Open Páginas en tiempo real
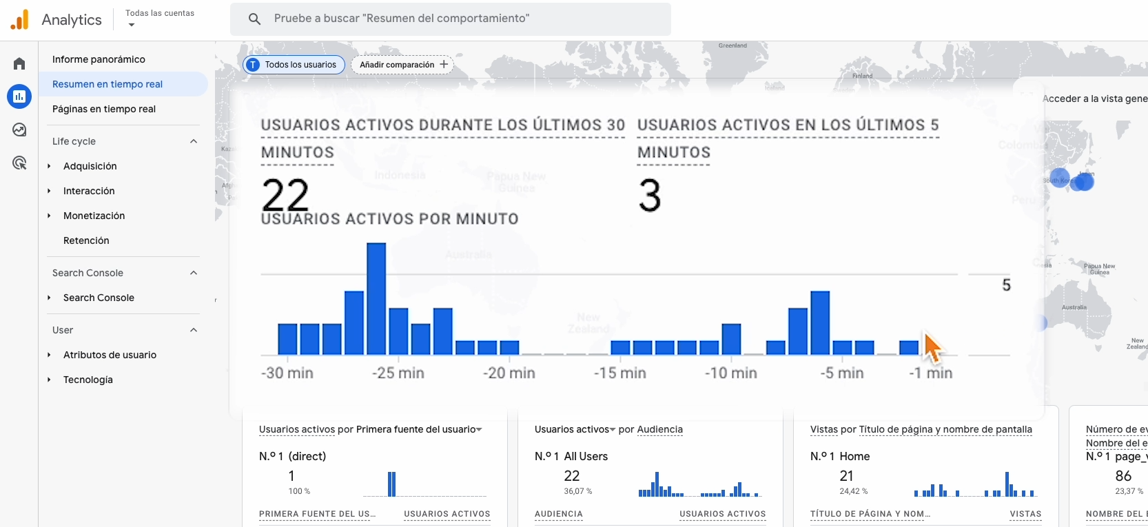 coord(104,109)
